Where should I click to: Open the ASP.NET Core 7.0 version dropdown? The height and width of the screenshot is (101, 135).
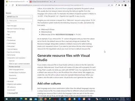click(x=19, y=17)
